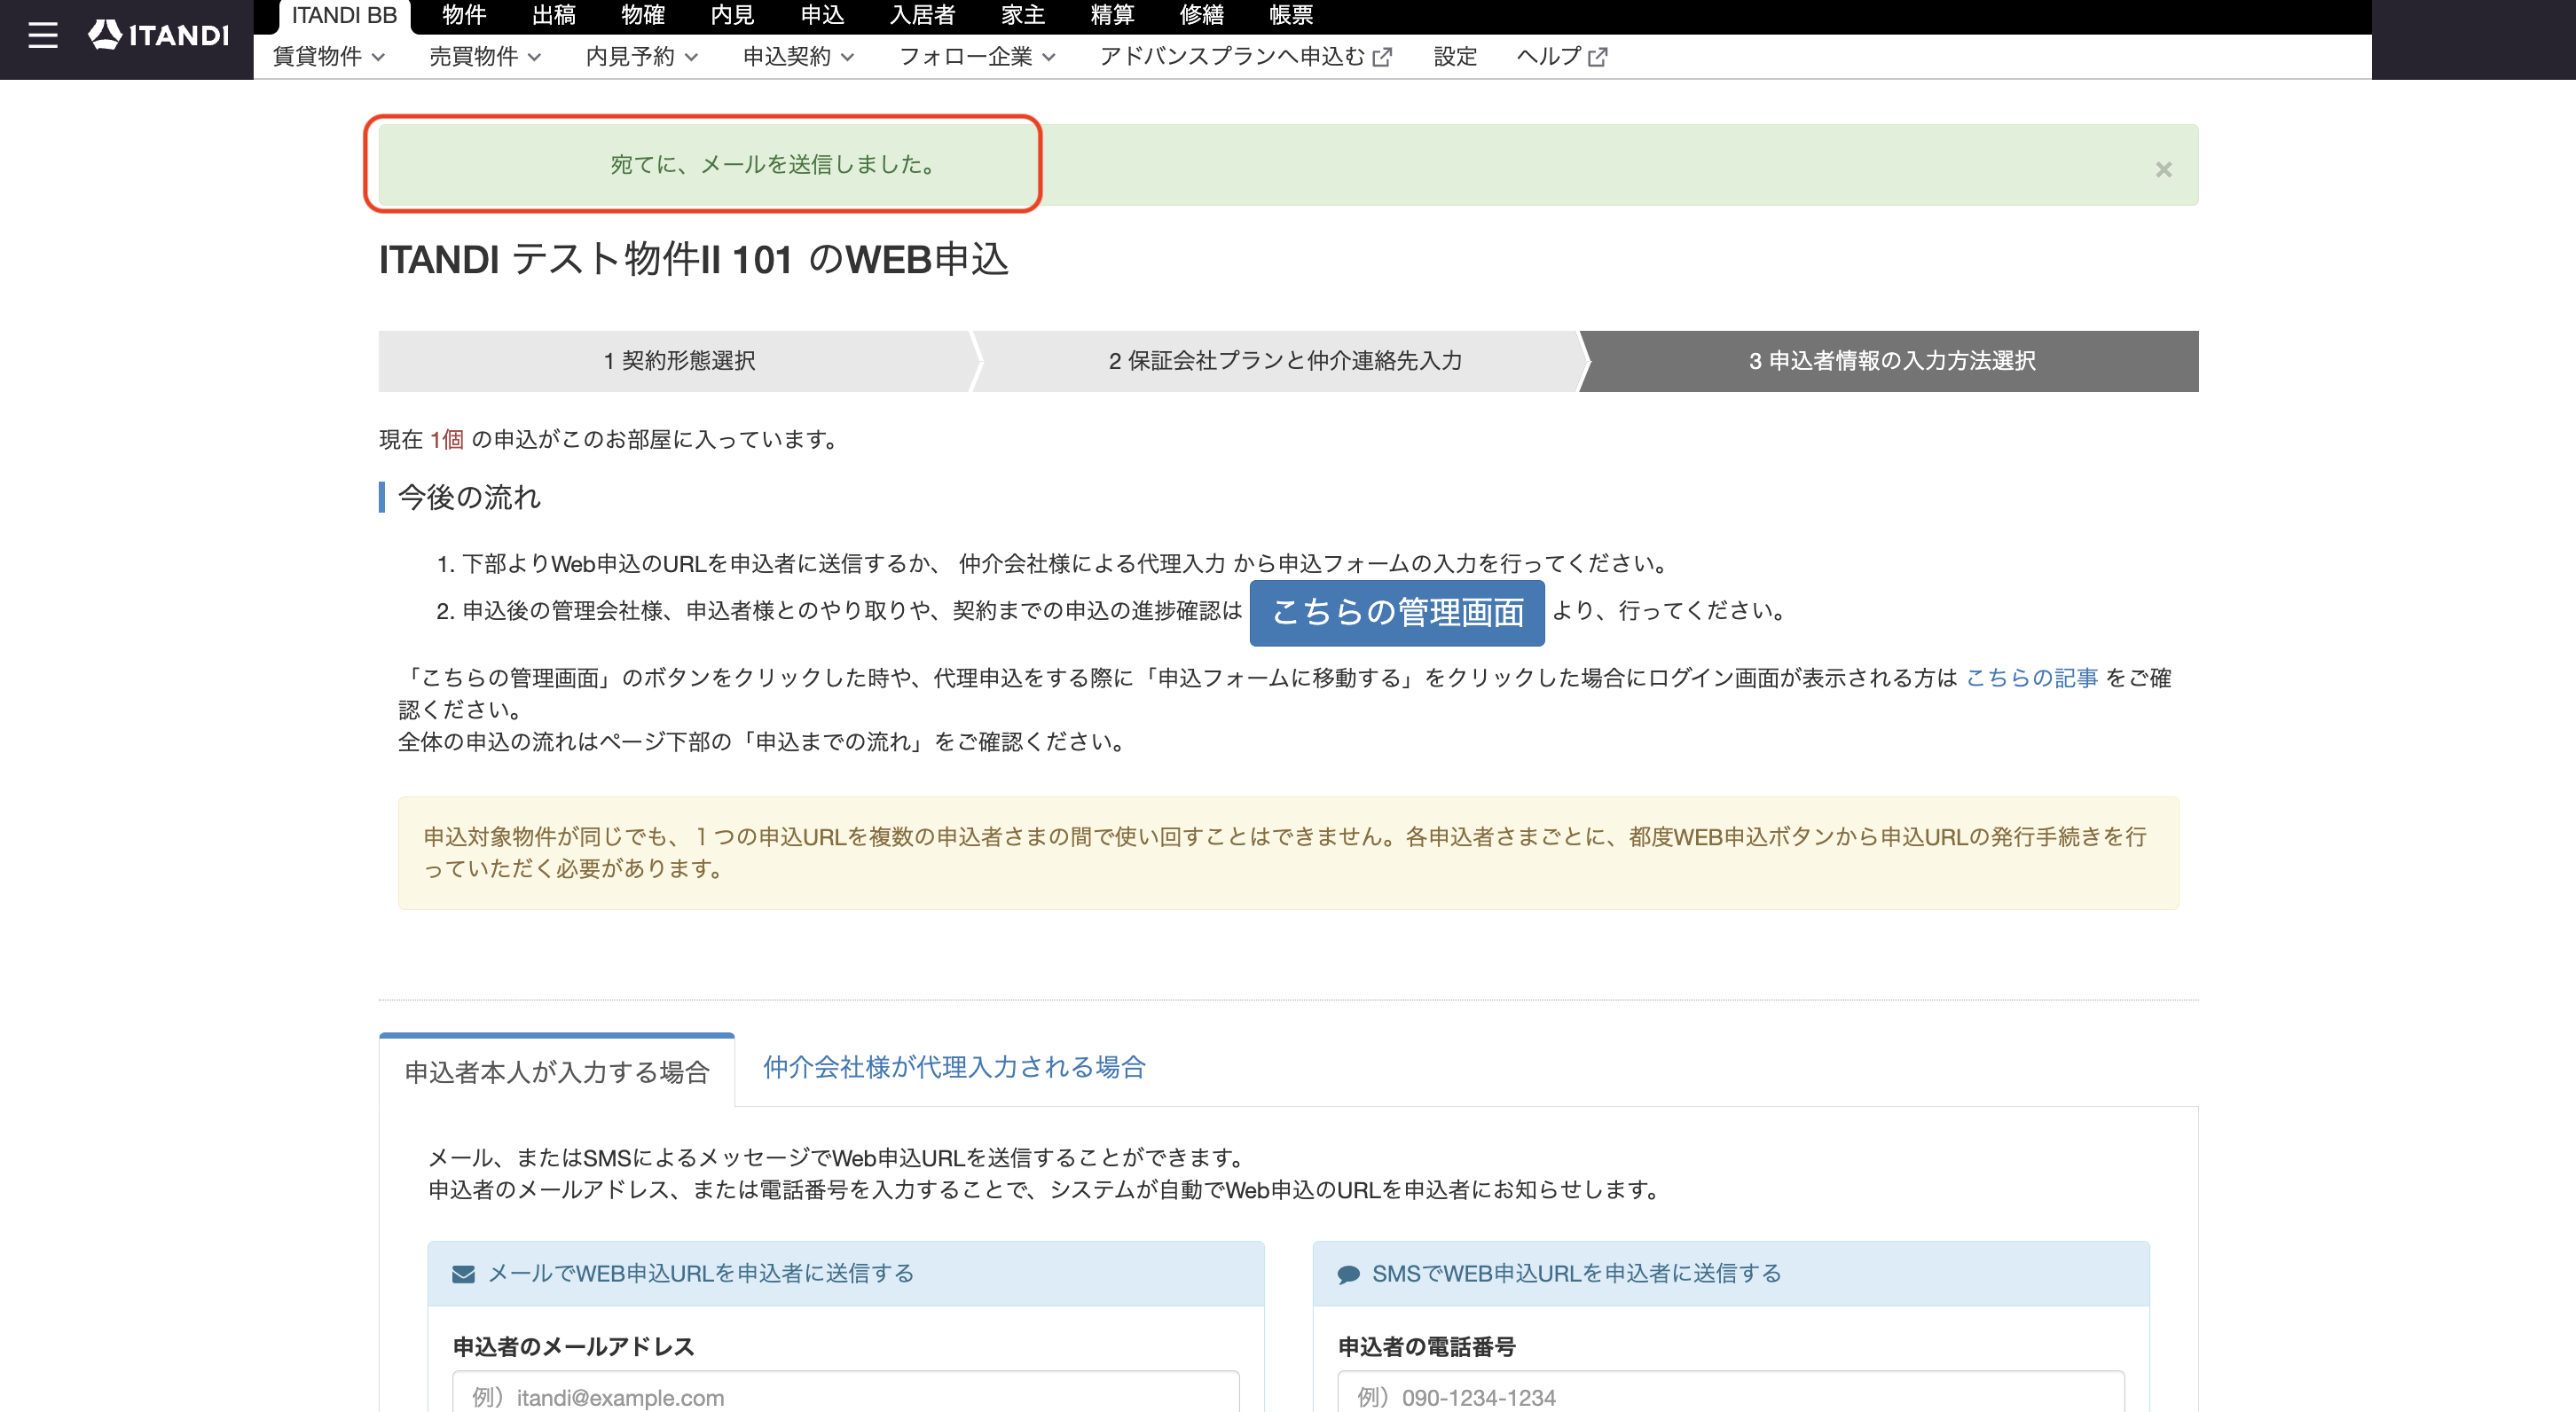Image resolution: width=2576 pixels, height=1412 pixels.
Task: Click external link icon beside ヘルプ
Action: point(1598,57)
